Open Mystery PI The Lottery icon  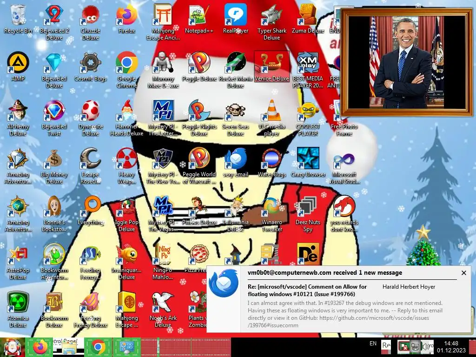163,118
